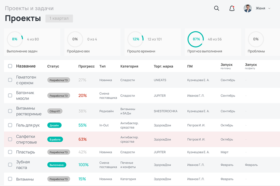This screenshot has height=186, width=280.
Task: Open the 1 квартал period selector
Action: [x=59, y=19]
